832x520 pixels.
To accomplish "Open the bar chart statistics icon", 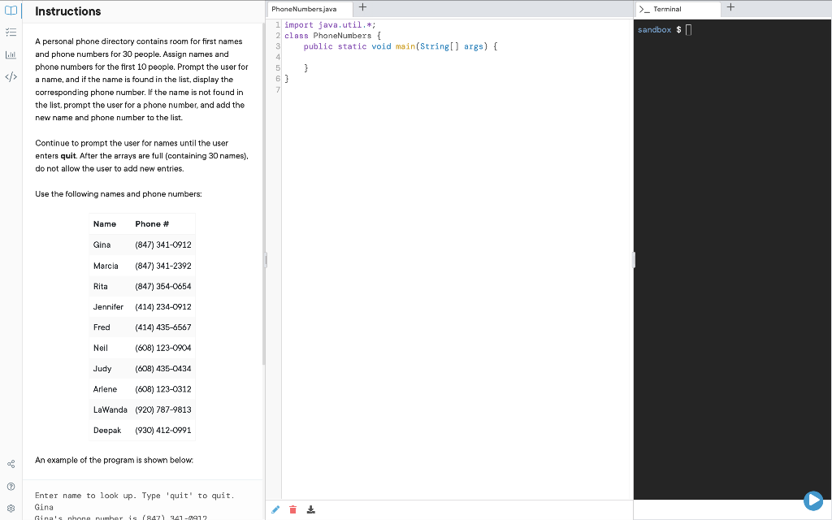I will click(11, 54).
